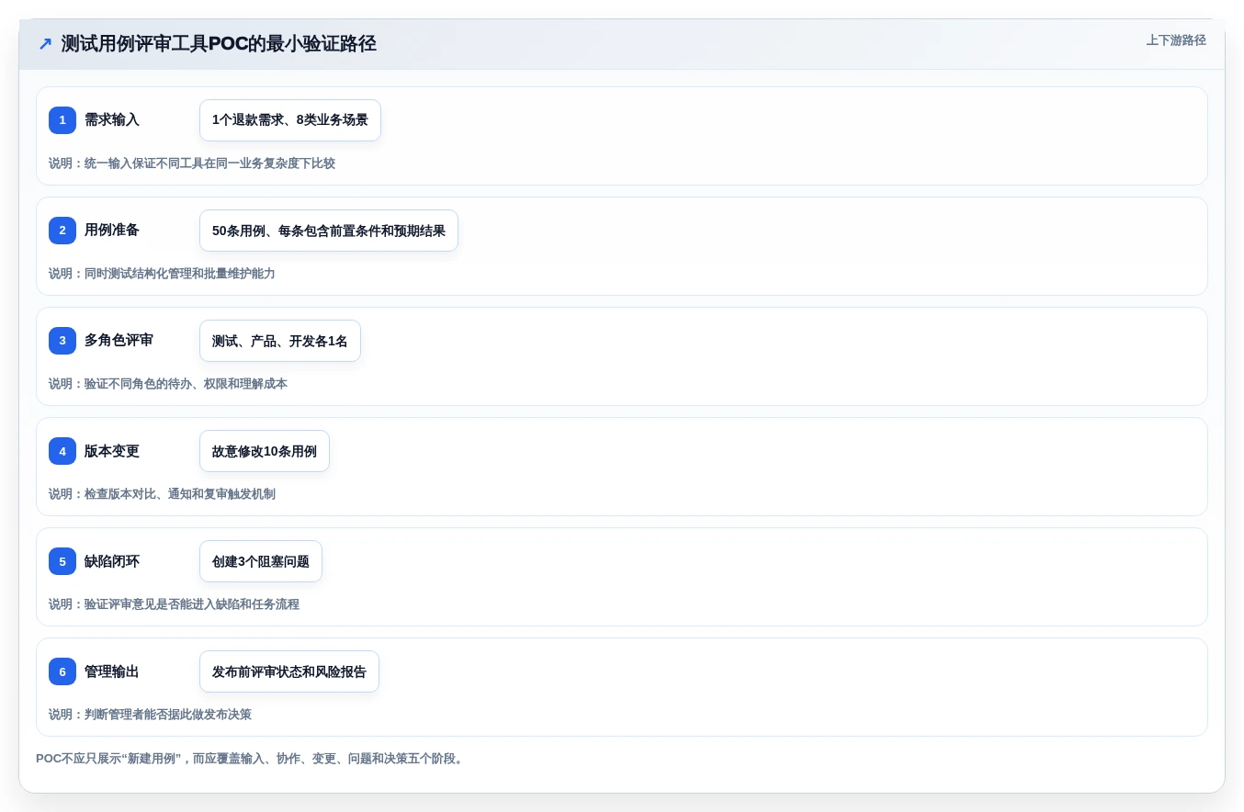
Task: Select the 需求输入 step label
Action: [x=112, y=120]
